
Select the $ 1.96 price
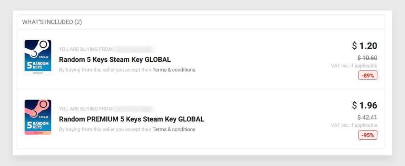tap(364, 105)
